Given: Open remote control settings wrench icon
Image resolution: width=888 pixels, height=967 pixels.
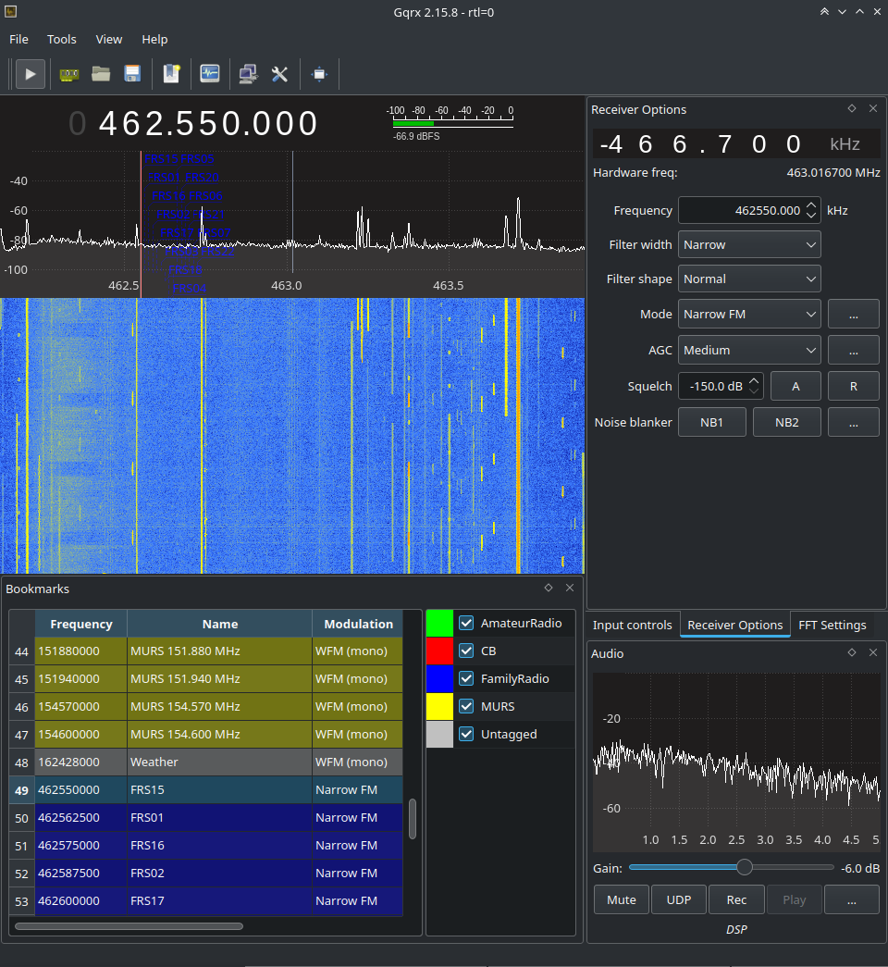Looking at the screenshot, I should pyautogui.click(x=279, y=74).
